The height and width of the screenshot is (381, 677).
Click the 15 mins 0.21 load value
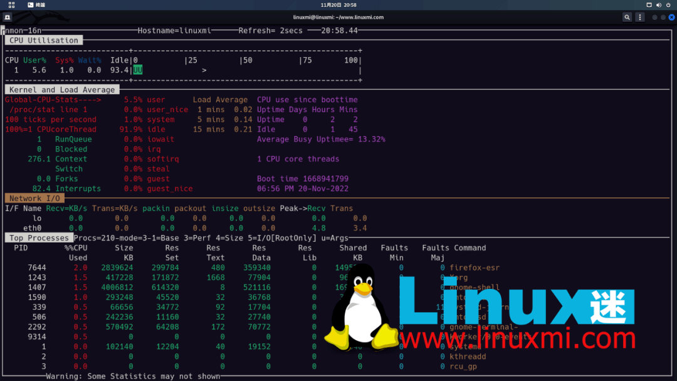pyautogui.click(x=223, y=130)
